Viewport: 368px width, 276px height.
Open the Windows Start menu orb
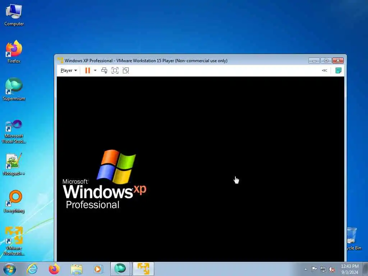click(x=10, y=269)
